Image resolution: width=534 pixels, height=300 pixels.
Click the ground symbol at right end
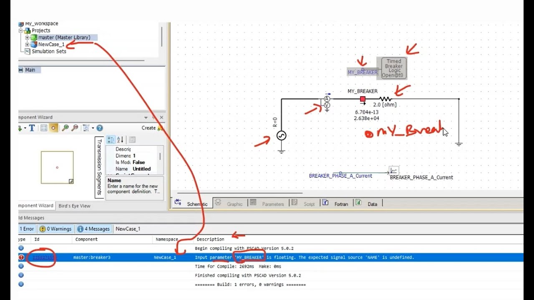pyautogui.click(x=459, y=144)
